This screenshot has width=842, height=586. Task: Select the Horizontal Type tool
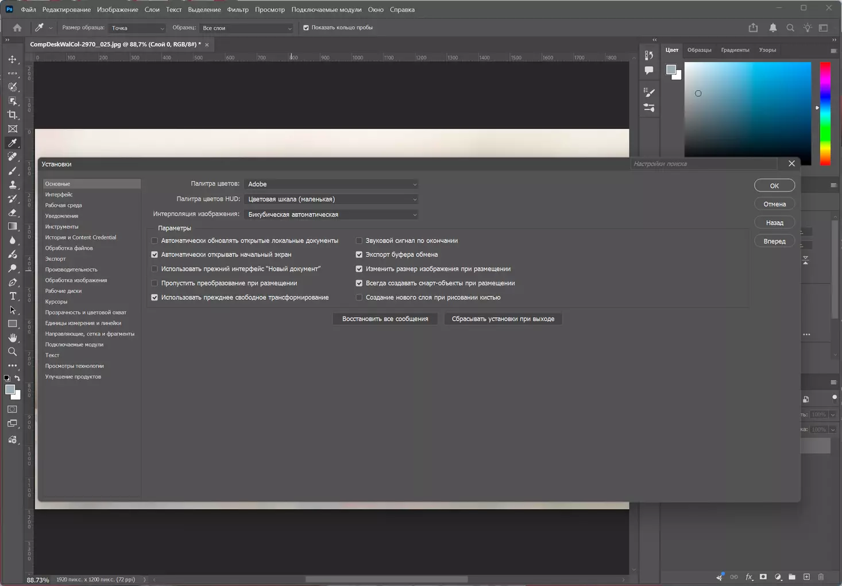[x=13, y=296]
